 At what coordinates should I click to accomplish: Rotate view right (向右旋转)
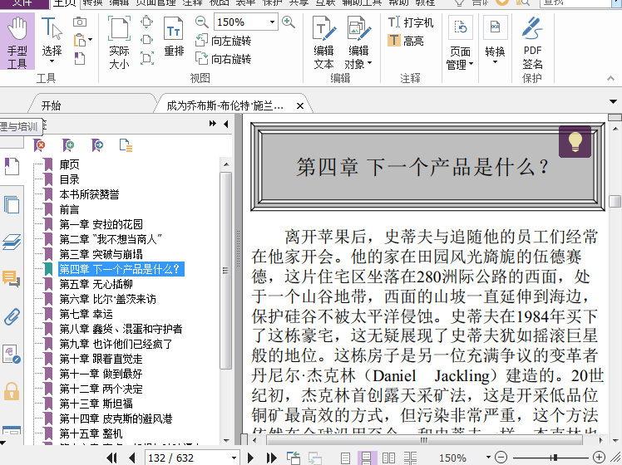(x=223, y=59)
